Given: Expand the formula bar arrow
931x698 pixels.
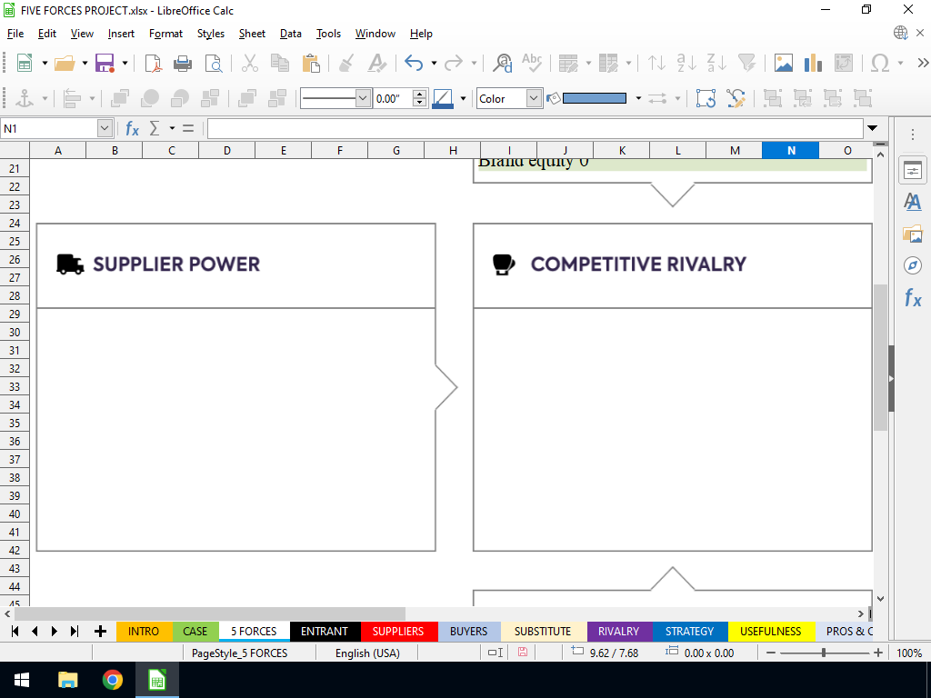Looking at the screenshot, I should pyautogui.click(x=872, y=128).
